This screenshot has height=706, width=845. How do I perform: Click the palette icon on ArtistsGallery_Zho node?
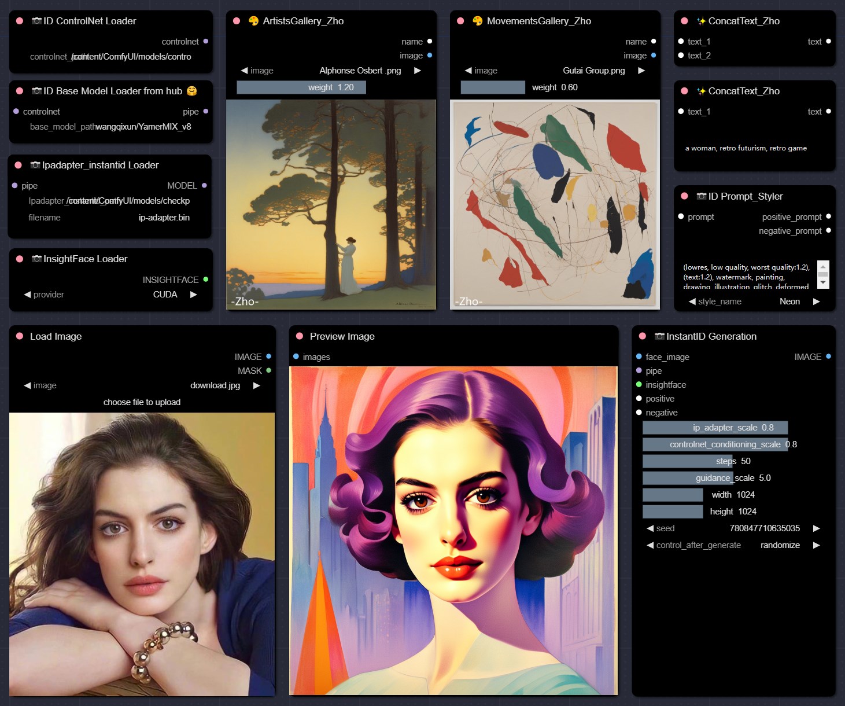pyautogui.click(x=253, y=21)
